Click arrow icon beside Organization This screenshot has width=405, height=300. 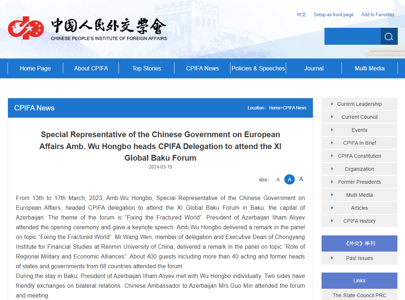coord(332,169)
